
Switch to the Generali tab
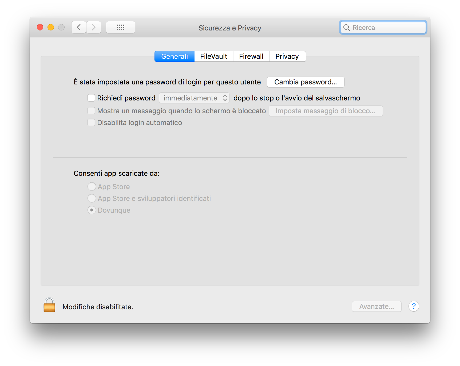[175, 56]
